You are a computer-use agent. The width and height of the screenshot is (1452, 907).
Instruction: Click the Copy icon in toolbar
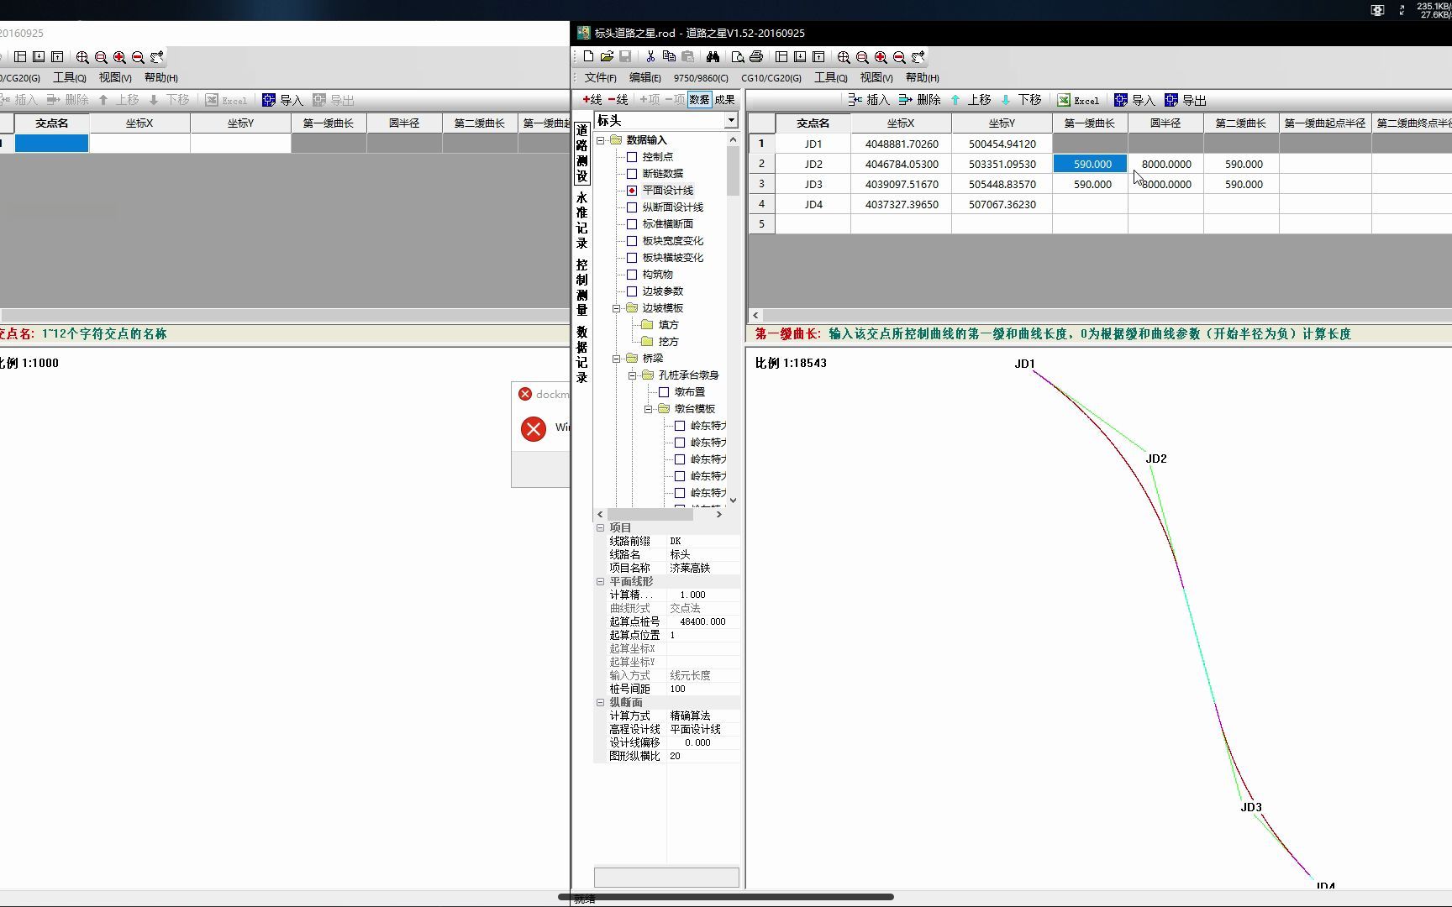[x=669, y=56]
